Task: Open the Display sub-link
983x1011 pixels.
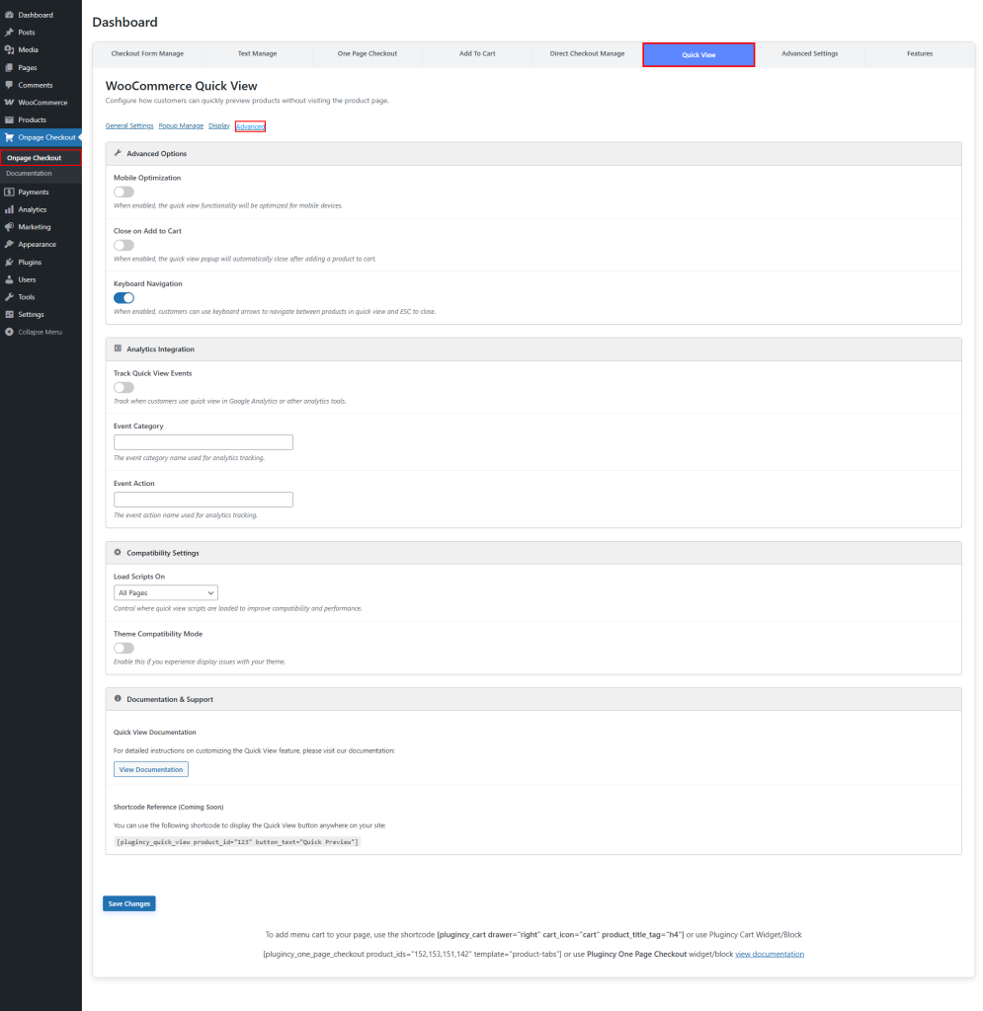Action: tap(219, 125)
